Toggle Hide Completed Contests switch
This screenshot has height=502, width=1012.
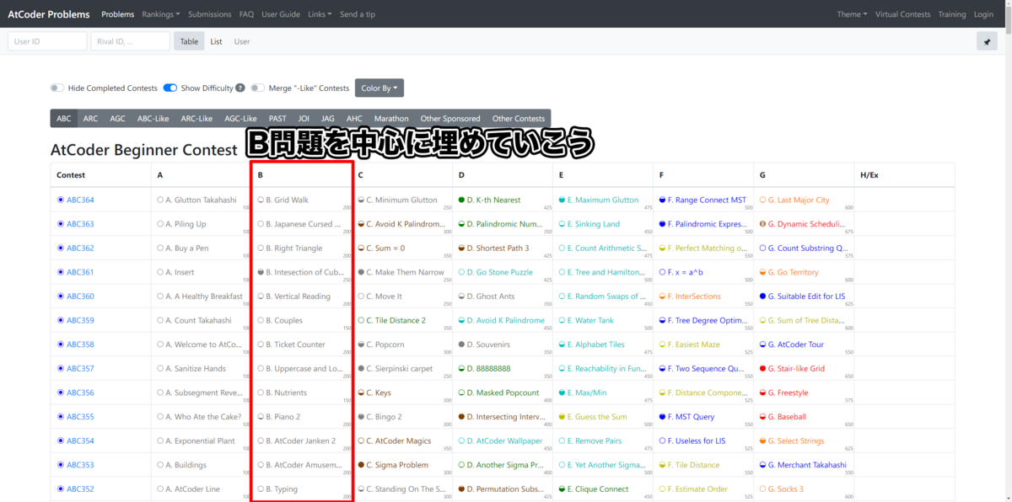click(x=57, y=88)
